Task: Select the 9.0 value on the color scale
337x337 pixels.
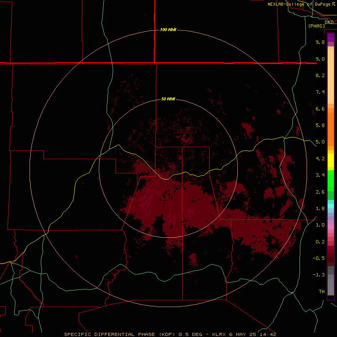Action: point(320,59)
